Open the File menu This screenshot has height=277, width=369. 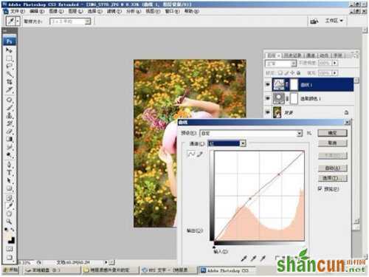pos(17,11)
